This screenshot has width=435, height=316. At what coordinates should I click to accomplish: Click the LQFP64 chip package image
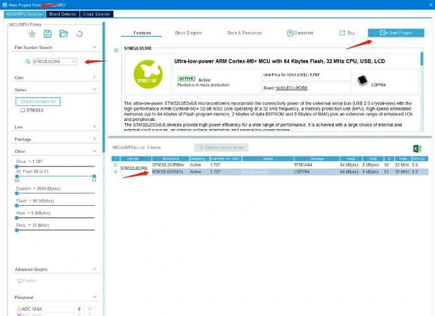click(x=362, y=81)
